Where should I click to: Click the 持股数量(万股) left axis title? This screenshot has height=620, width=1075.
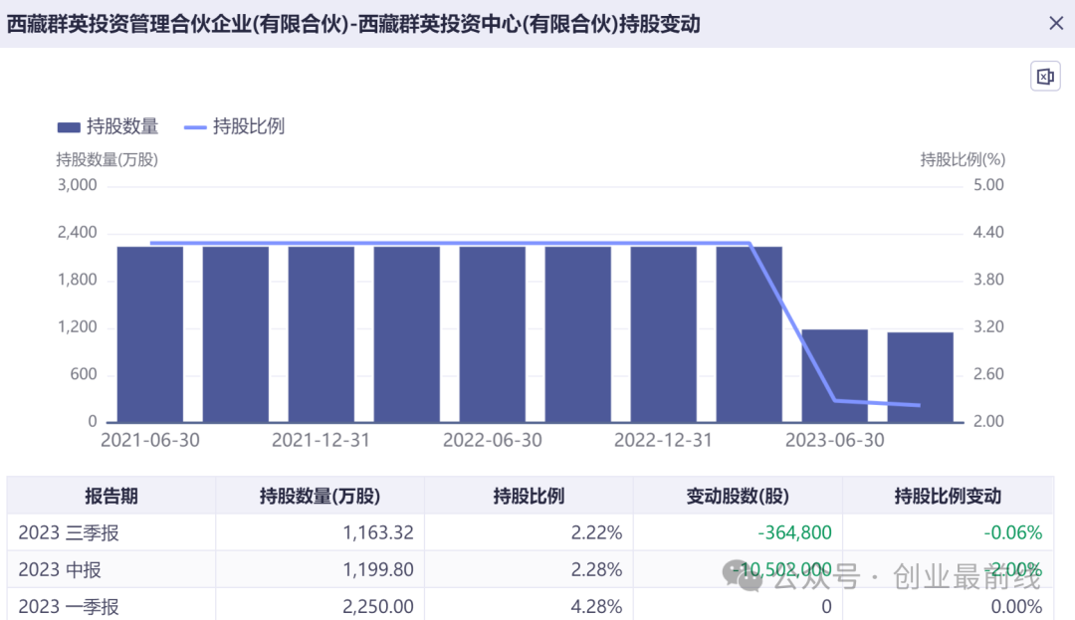[x=107, y=160]
